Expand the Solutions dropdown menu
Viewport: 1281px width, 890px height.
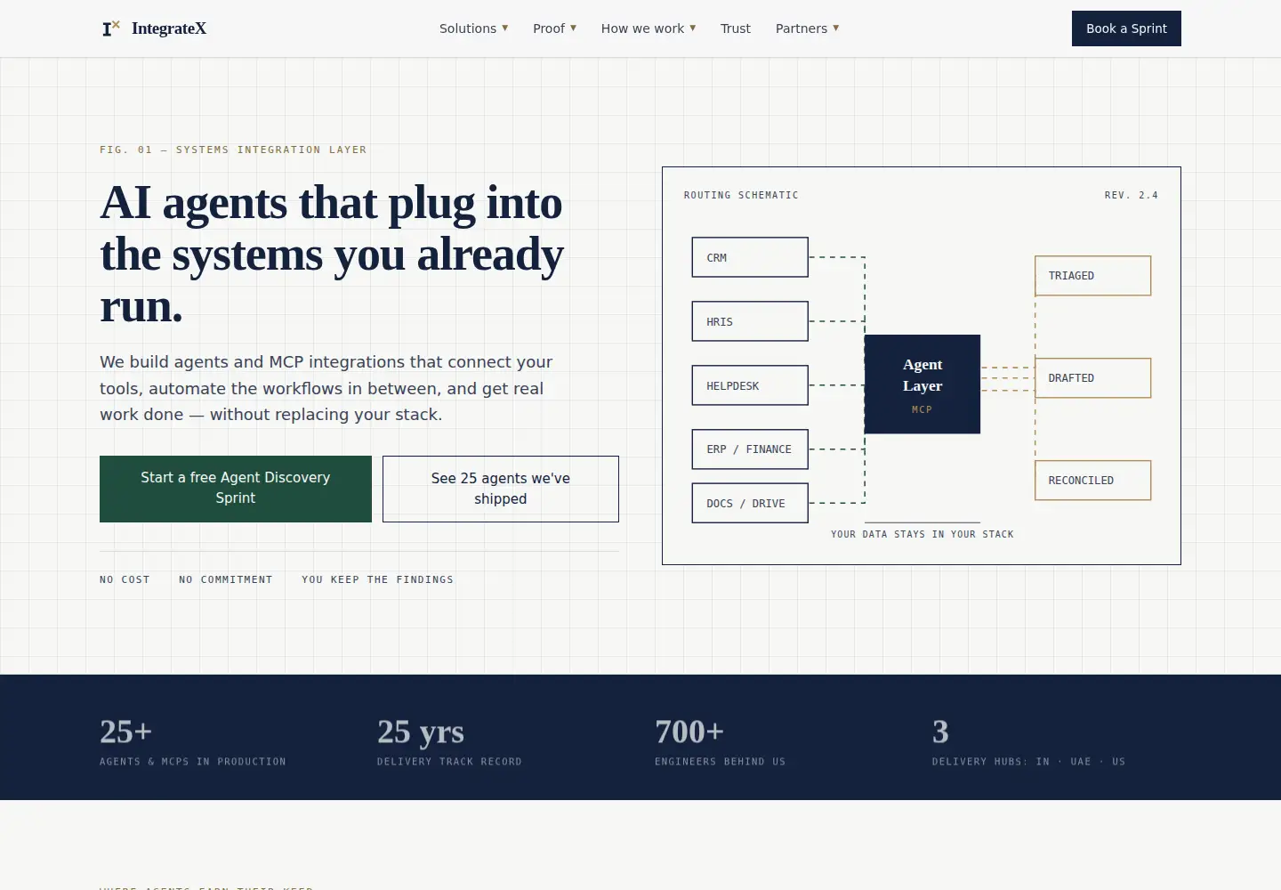pos(474,28)
